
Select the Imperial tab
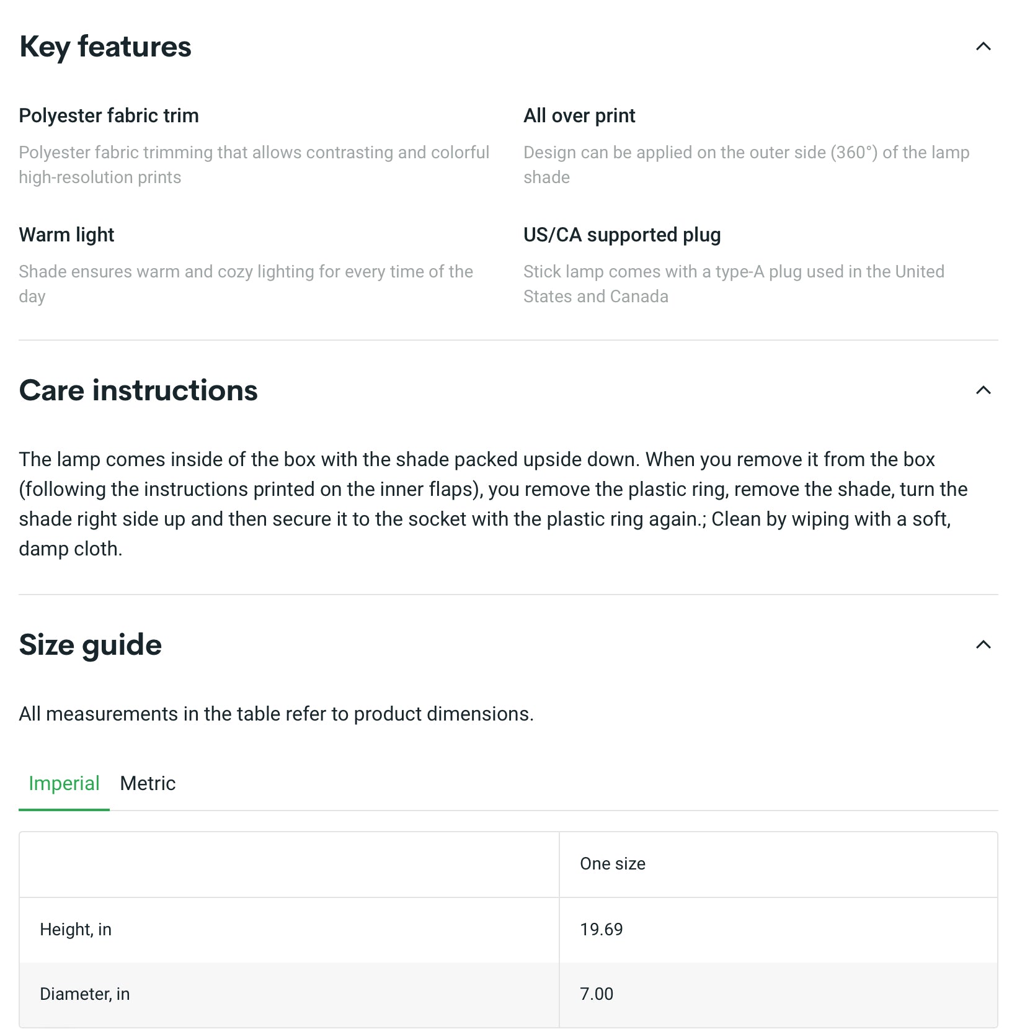click(64, 783)
